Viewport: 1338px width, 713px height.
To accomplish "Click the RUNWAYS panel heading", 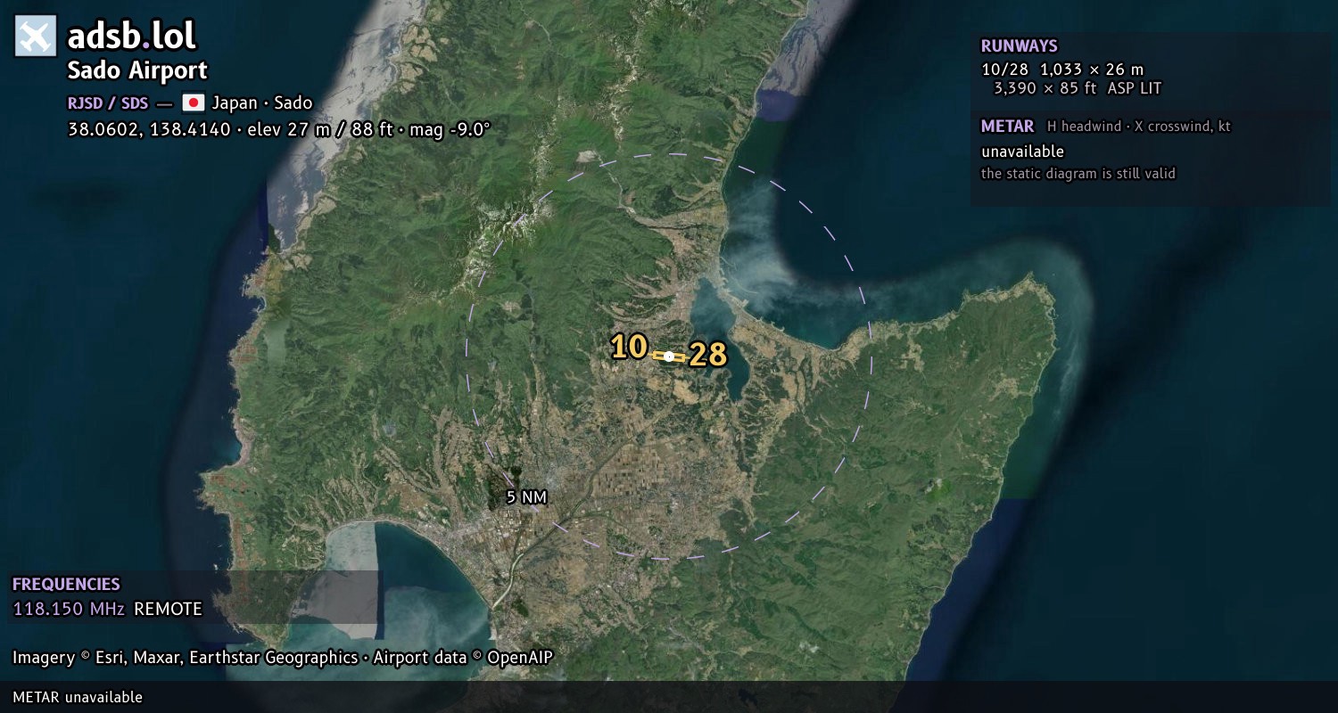I will [x=1019, y=46].
